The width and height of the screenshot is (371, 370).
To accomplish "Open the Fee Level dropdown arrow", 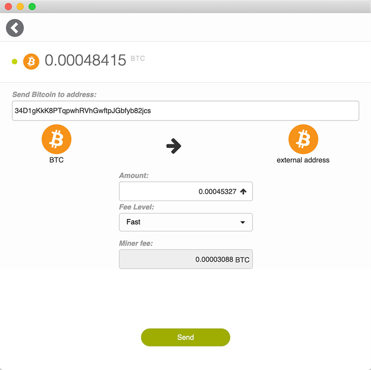I will (x=243, y=222).
